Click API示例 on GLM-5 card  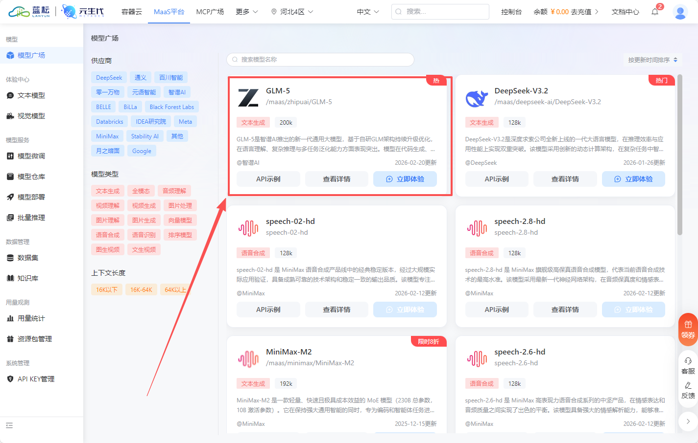[268, 179]
